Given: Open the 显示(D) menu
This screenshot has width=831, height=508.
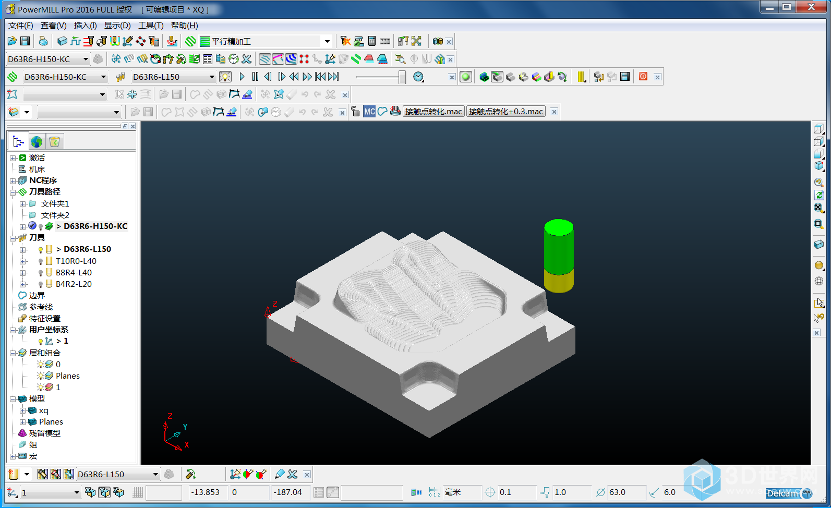Looking at the screenshot, I should tap(117, 26).
